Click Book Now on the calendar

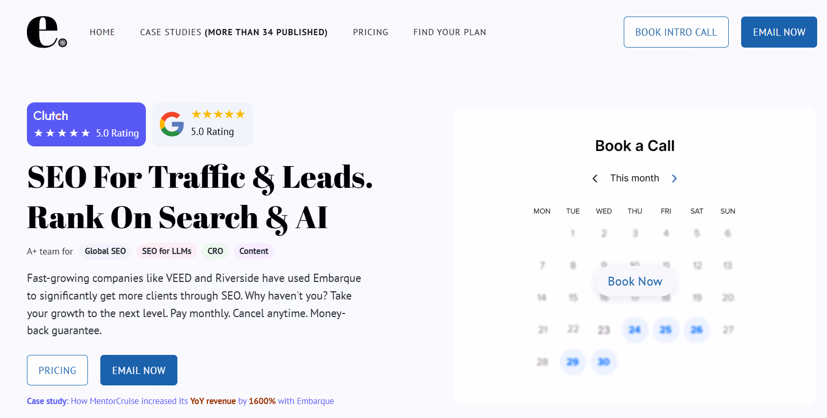pyautogui.click(x=635, y=281)
